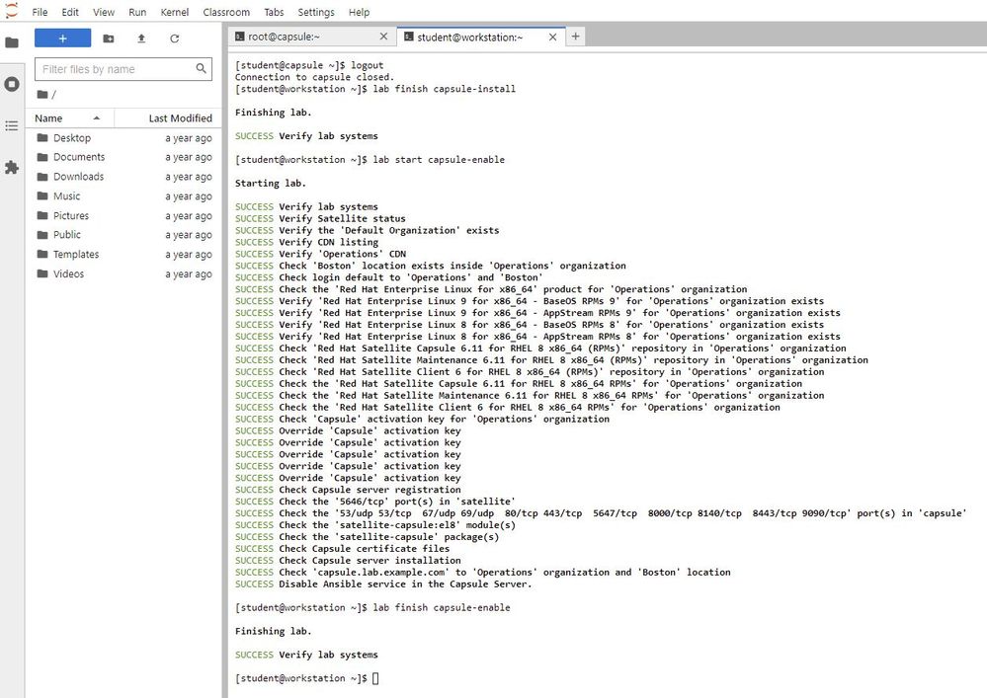Image resolution: width=987 pixels, height=698 pixels.
Task: Sort files by Last Modified column
Action: tap(180, 118)
